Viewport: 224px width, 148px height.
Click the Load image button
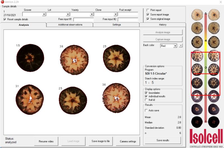pos(73,141)
